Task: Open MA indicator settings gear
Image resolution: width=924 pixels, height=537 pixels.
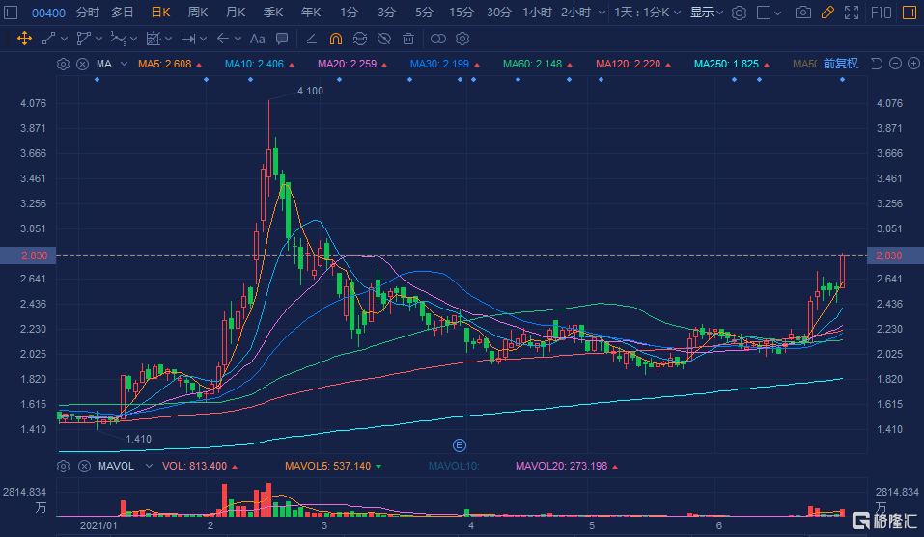Action: pyautogui.click(x=64, y=64)
